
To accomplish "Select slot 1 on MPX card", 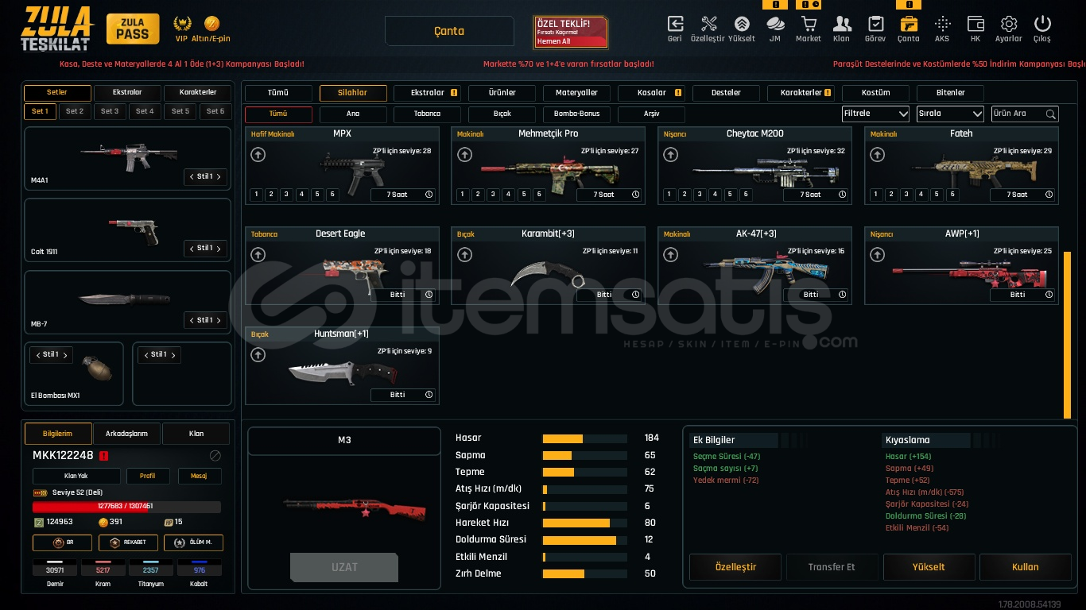I will (x=256, y=195).
